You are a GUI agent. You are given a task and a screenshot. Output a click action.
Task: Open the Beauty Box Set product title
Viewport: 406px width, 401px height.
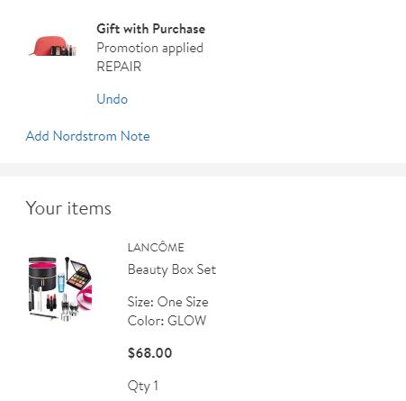[x=172, y=269]
